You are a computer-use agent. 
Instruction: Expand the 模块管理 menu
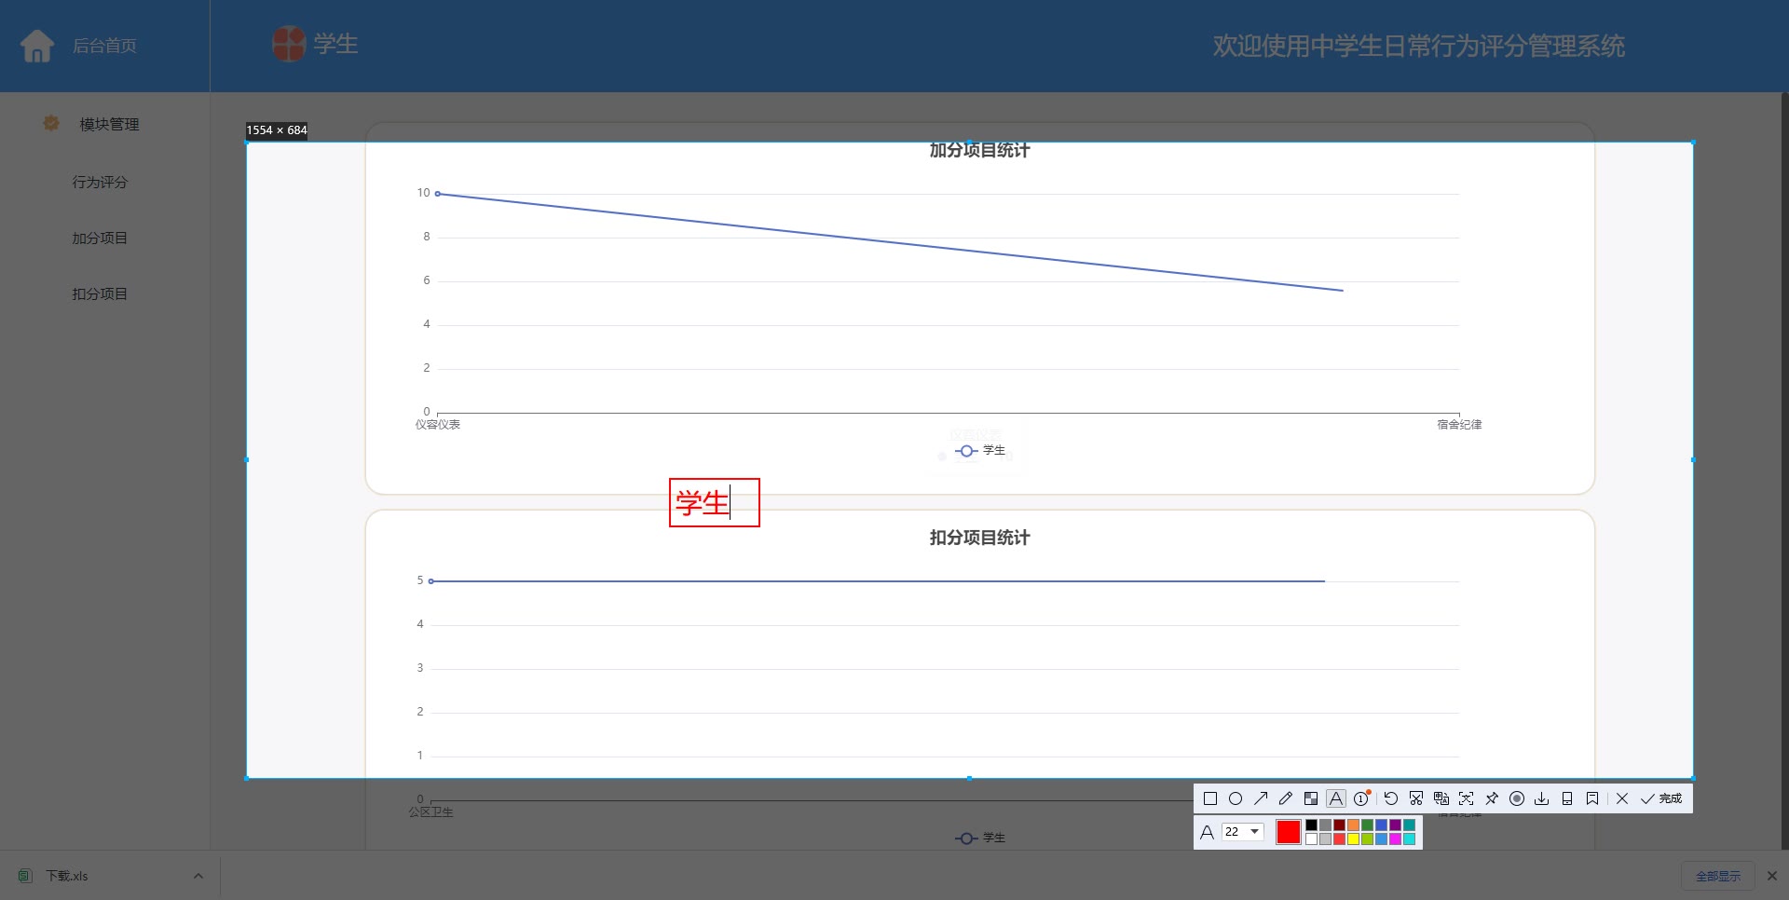tap(109, 124)
